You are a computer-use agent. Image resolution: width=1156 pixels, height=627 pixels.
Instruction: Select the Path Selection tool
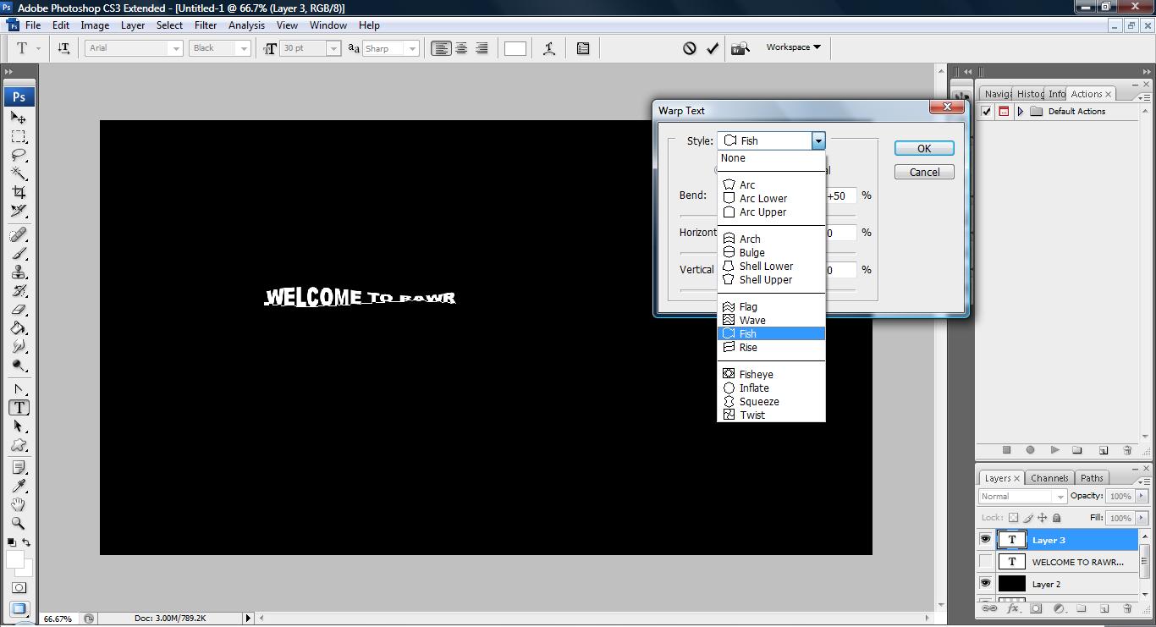click(x=19, y=426)
